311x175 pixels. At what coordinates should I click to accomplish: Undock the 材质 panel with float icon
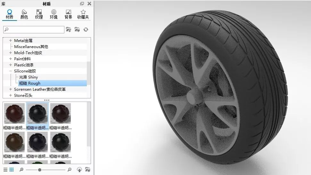(x=82, y=4)
